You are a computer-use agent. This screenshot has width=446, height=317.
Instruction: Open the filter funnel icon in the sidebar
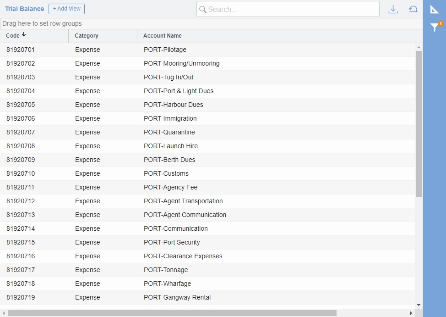[433, 28]
